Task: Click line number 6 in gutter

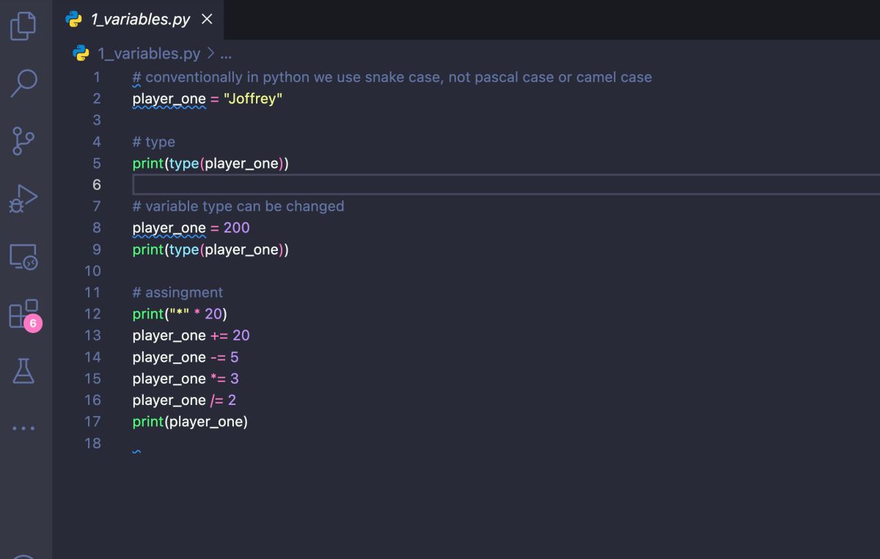Action: click(96, 185)
